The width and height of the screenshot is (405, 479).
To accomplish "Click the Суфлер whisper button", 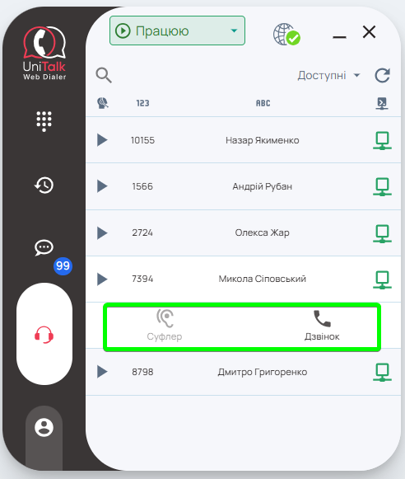I will tap(165, 326).
